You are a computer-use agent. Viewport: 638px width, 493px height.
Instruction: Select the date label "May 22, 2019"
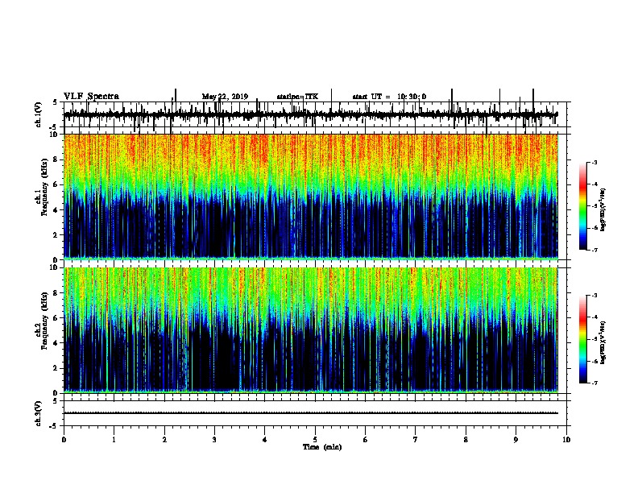coord(225,97)
